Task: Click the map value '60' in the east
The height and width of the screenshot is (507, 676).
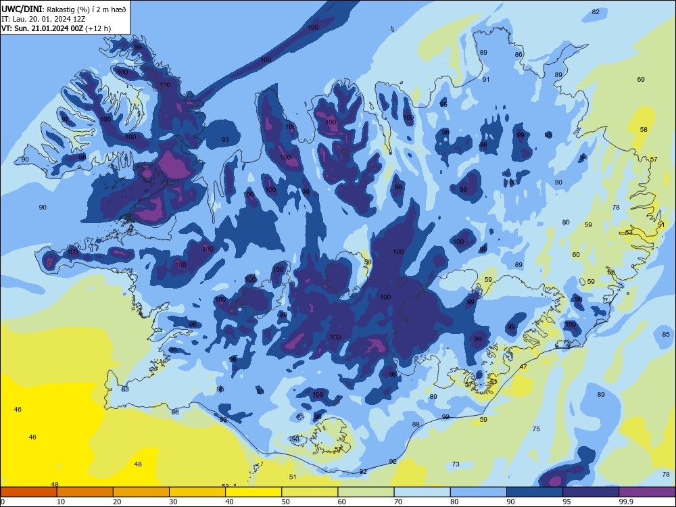Action: point(576,254)
